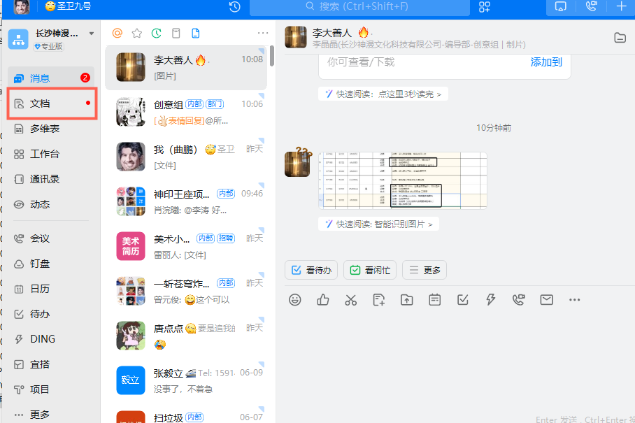The height and width of the screenshot is (423, 635).
Task: Open DING in the sidebar
Action: 51,339
